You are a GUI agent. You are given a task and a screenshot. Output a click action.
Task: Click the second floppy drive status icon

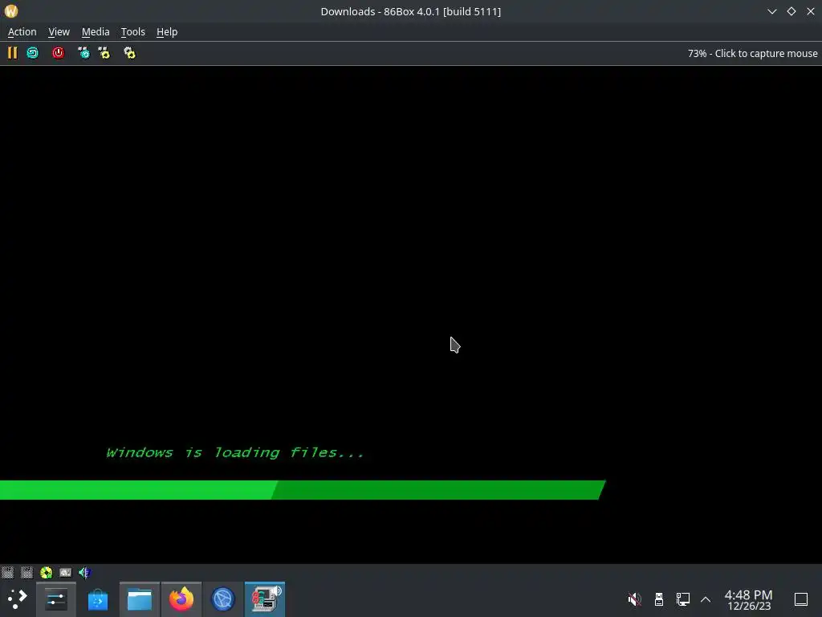click(26, 572)
